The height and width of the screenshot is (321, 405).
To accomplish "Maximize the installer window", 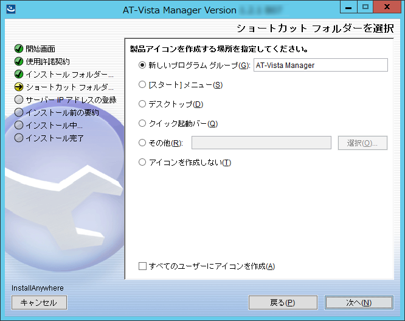I will (365, 7).
